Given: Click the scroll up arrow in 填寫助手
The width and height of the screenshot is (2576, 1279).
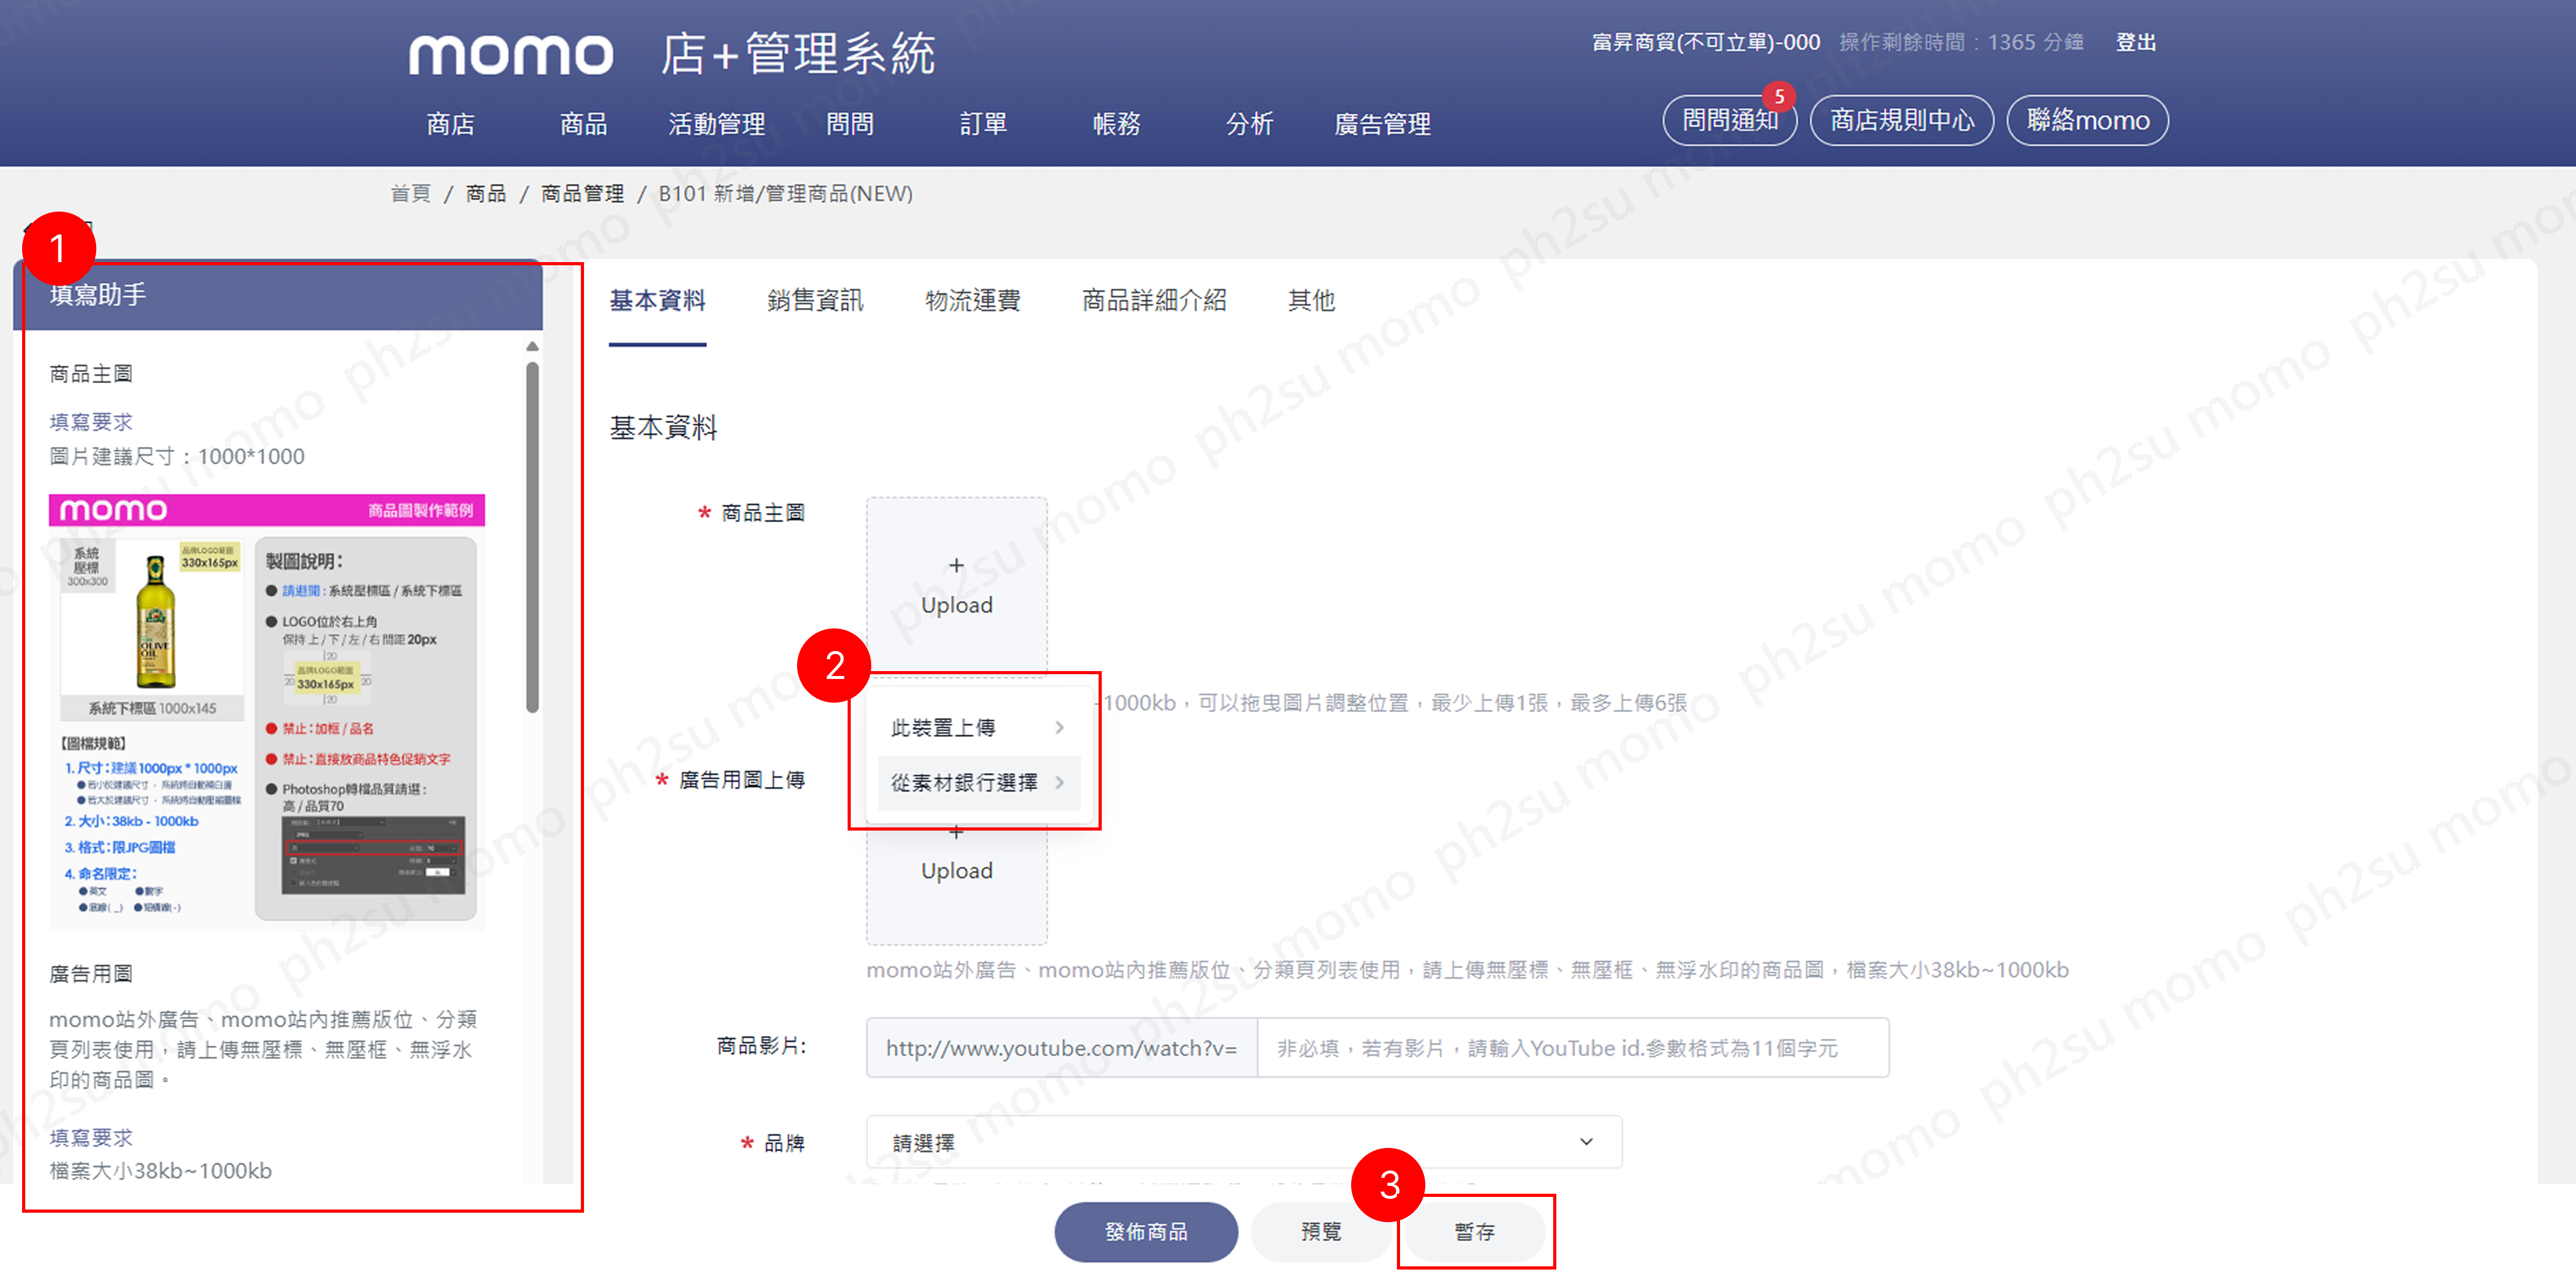Looking at the screenshot, I should pyautogui.click(x=532, y=347).
